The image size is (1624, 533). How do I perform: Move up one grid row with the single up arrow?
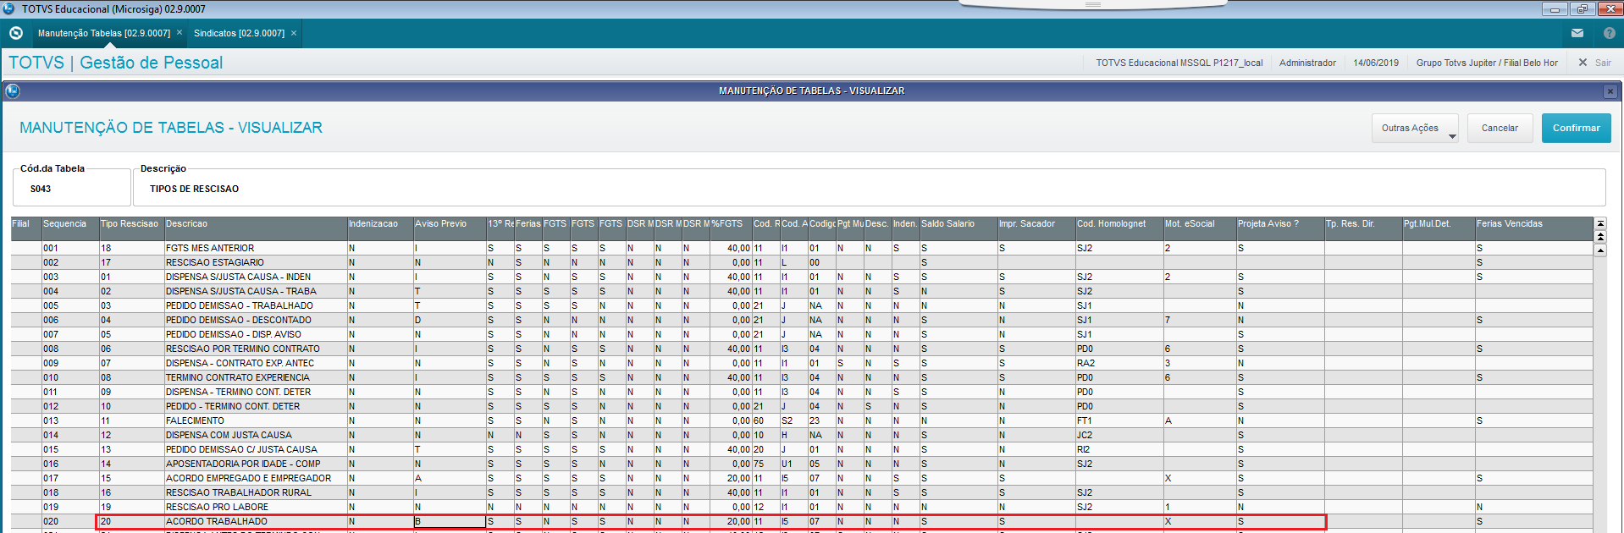pyautogui.click(x=1600, y=250)
